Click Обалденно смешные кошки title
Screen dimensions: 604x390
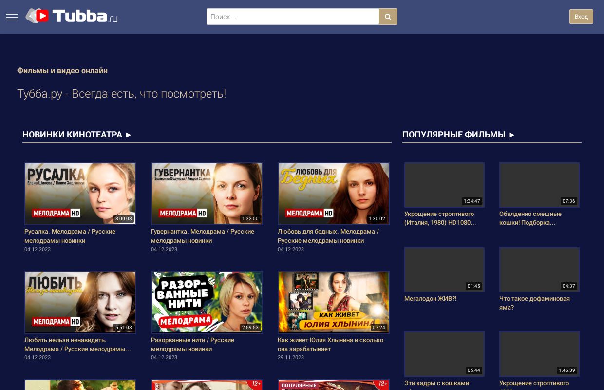coord(530,218)
